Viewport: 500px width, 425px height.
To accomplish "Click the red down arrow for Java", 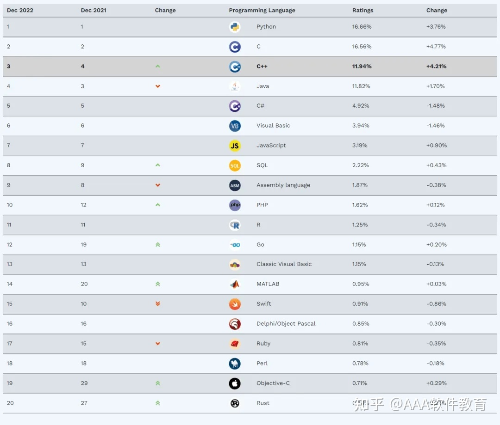I will coord(158,86).
